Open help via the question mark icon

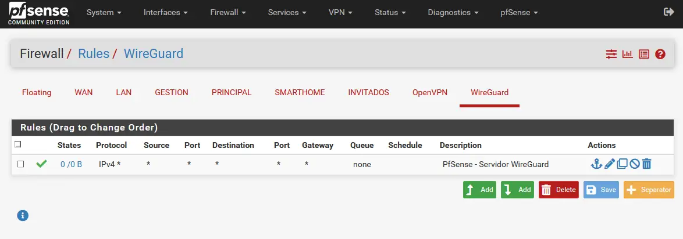click(660, 55)
